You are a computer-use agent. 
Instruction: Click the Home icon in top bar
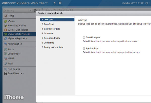(55, 3)
